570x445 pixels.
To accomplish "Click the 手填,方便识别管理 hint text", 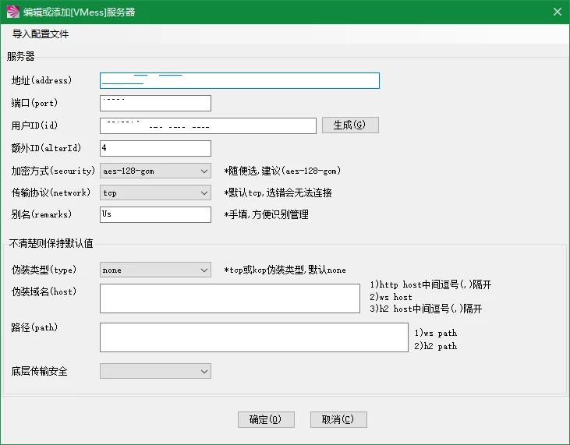I will (267, 214).
